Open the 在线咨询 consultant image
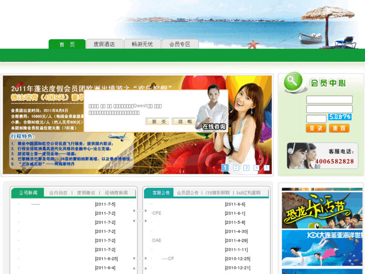Viewport: 365px width, 274px height. click(x=212, y=108)
